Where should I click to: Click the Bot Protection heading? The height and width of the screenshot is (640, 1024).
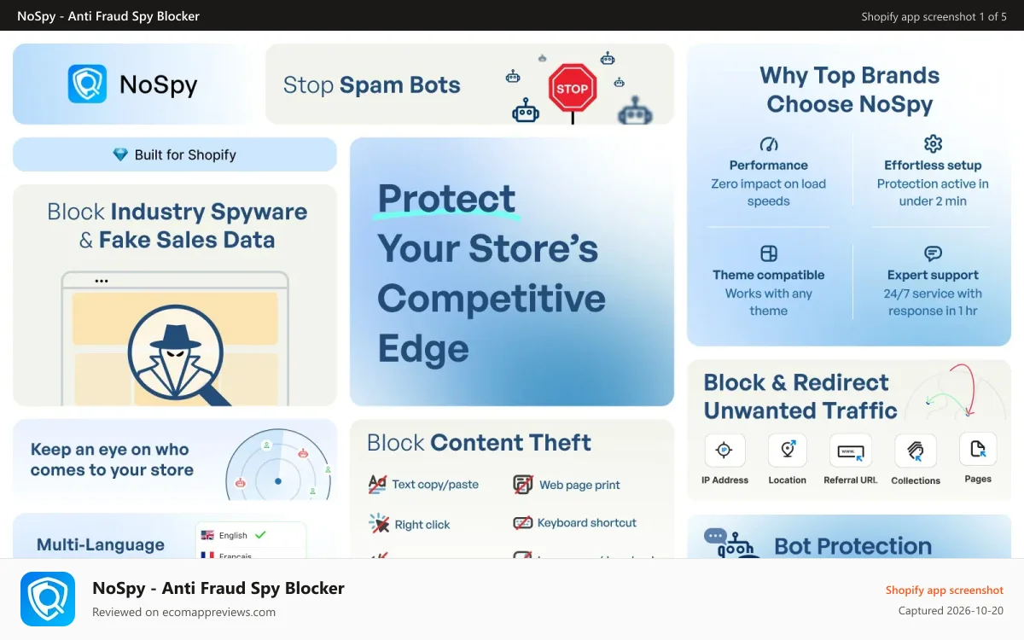tap(853, 546)
